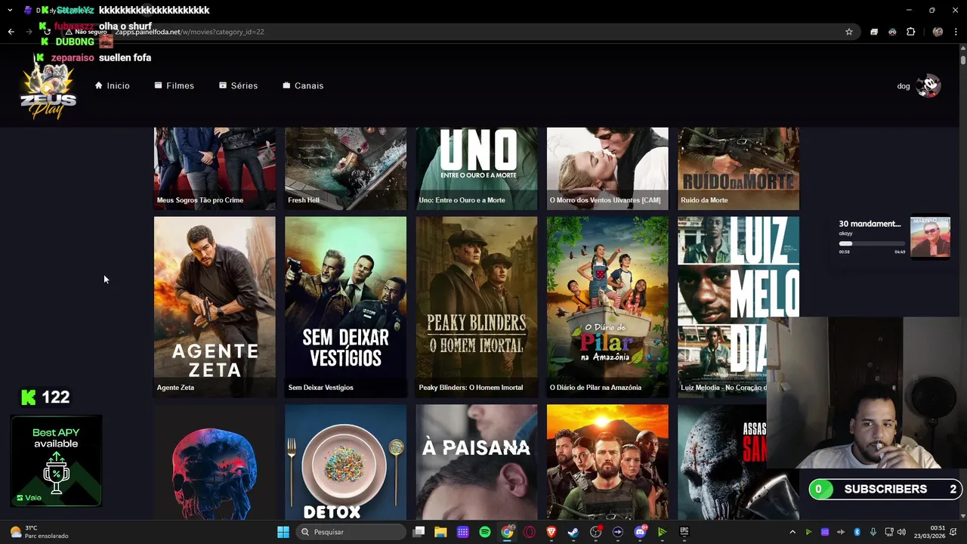This screenshot has width=967, height=544.
Task: Select the Fresh Hell movie title
Action: (x=303, y=200)
